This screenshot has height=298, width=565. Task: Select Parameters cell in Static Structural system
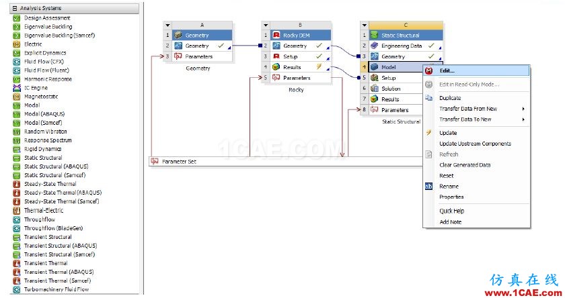[x=396, y=110]
